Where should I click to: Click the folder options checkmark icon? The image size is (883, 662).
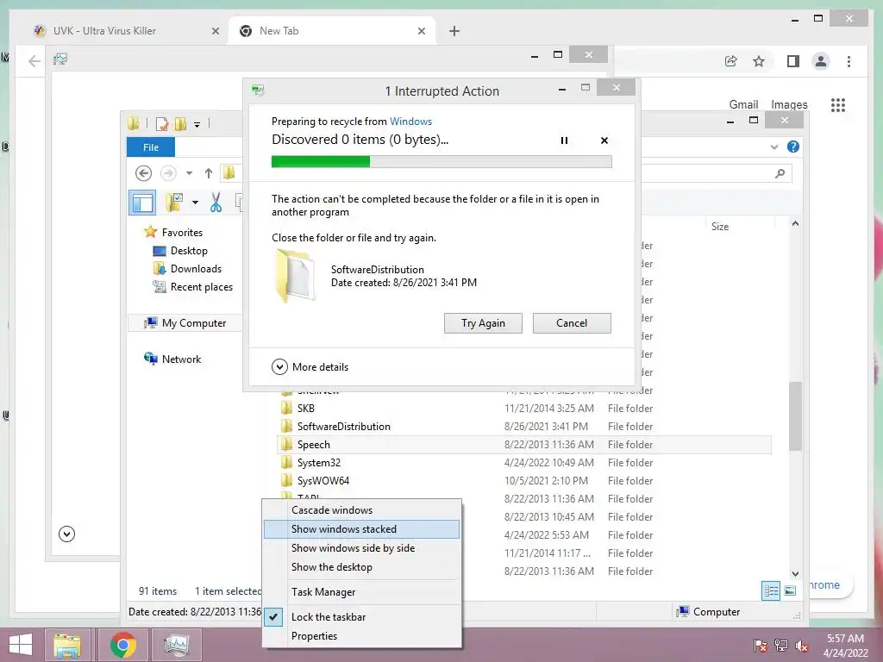tap(174, 202)
